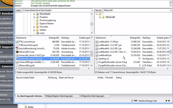
Task: Click the red activity indicator in status bar
Action: pos(169,101)
